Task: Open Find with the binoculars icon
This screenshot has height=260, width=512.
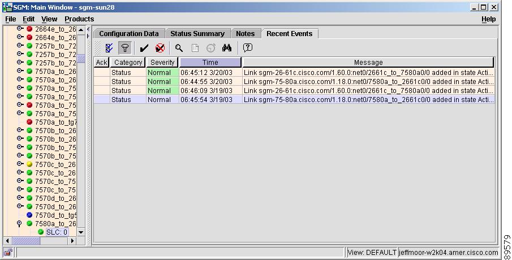Action: pyautogui.click(x=227, y=48)
